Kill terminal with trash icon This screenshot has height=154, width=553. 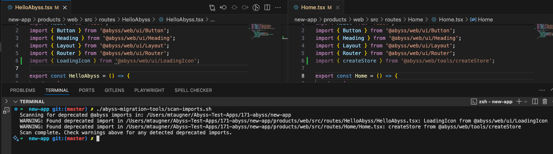(545, 102)
